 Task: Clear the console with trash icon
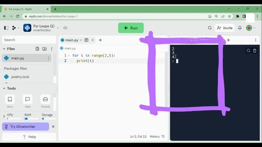coord(255,51)
